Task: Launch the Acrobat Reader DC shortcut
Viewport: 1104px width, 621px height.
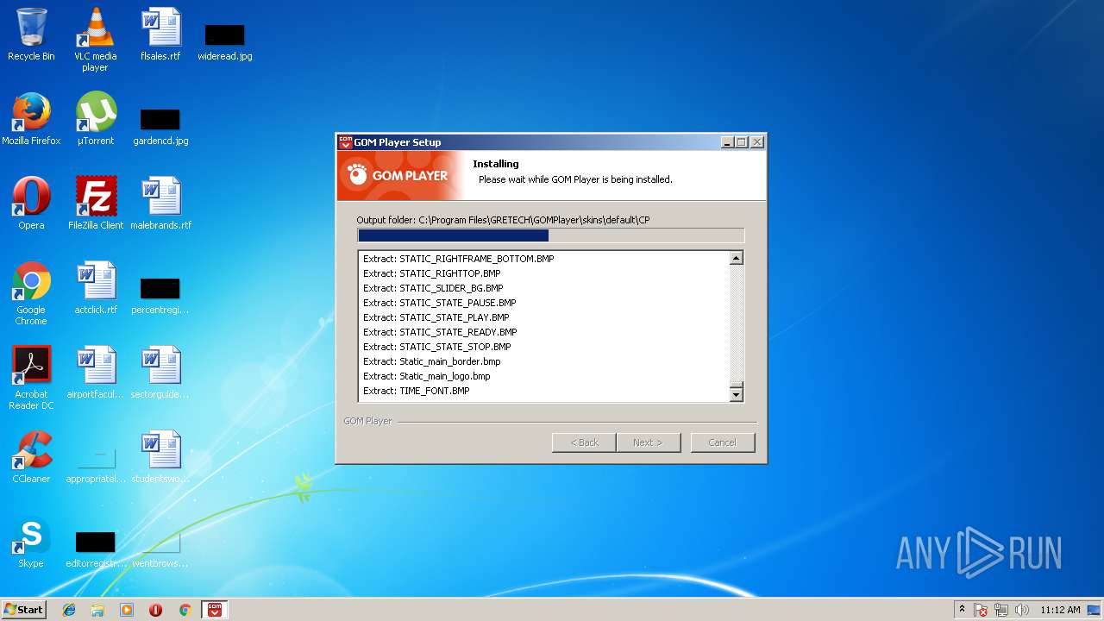Action: coord(31,379)
